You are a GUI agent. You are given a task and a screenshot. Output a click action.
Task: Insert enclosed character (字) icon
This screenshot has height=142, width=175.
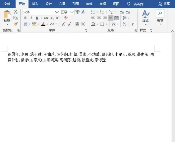pyautogui.click(x=83, y=24)
